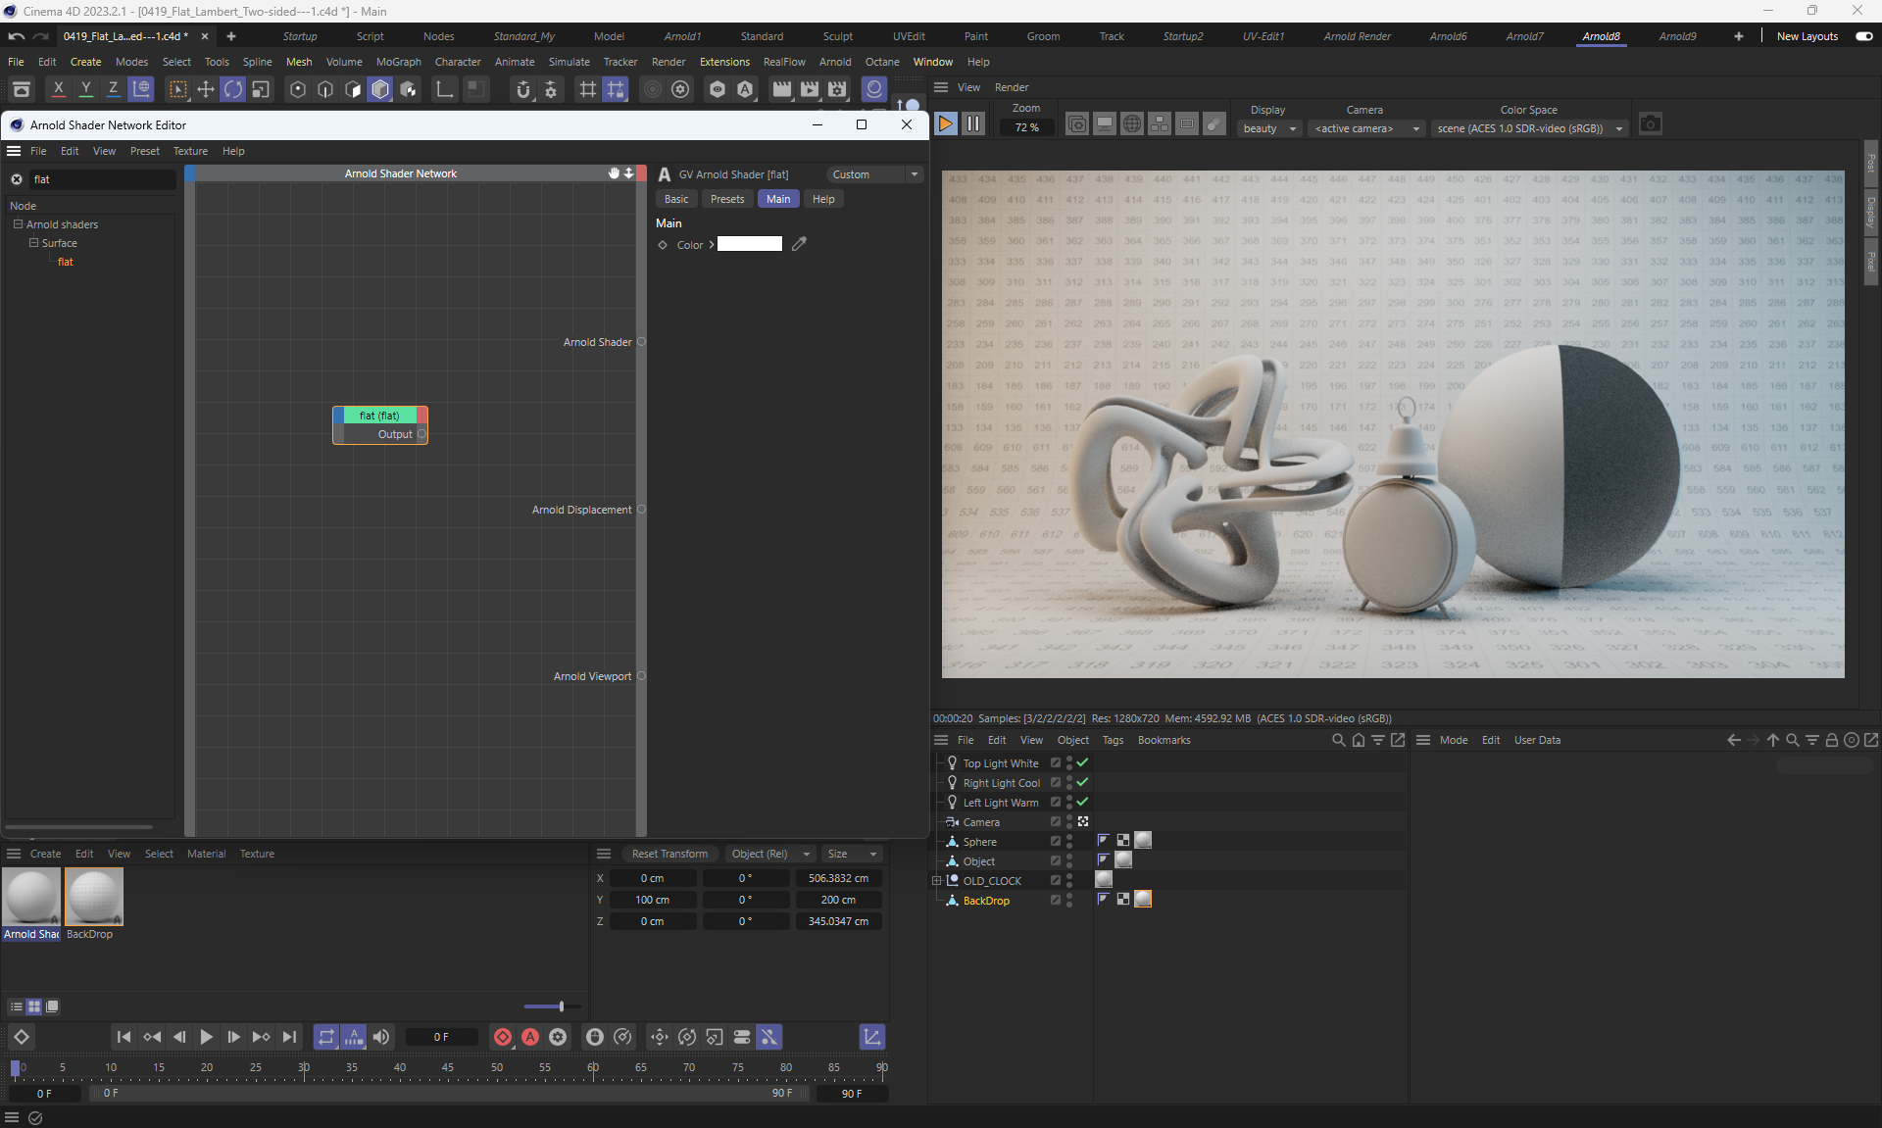Toggle the Top Light White enable checkmark
The height and width of the screenshot is (1128, 1882).
[1083, 762]
